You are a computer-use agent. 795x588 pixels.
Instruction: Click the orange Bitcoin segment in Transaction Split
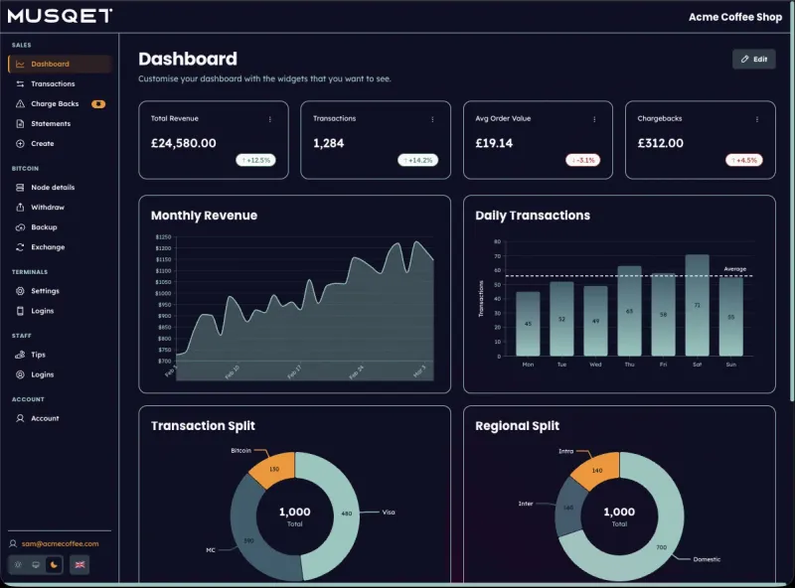click(271, 468)
